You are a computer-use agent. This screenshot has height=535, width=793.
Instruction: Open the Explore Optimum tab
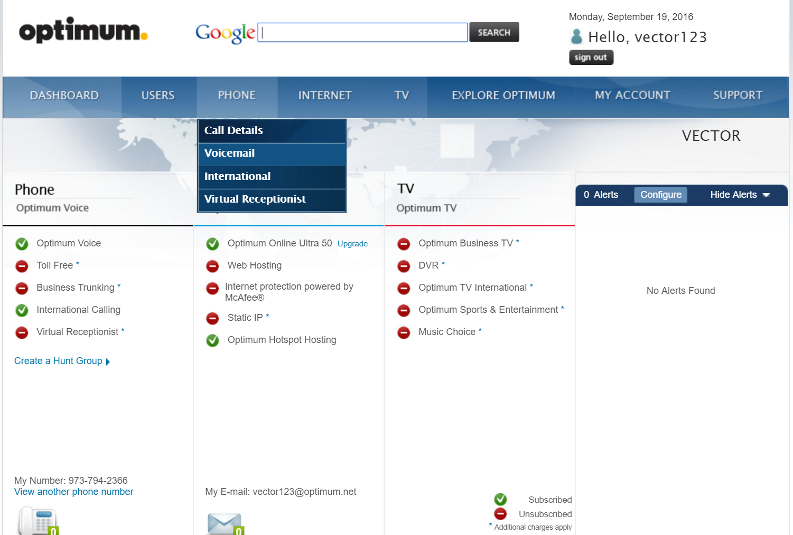(x=503, y=95)
